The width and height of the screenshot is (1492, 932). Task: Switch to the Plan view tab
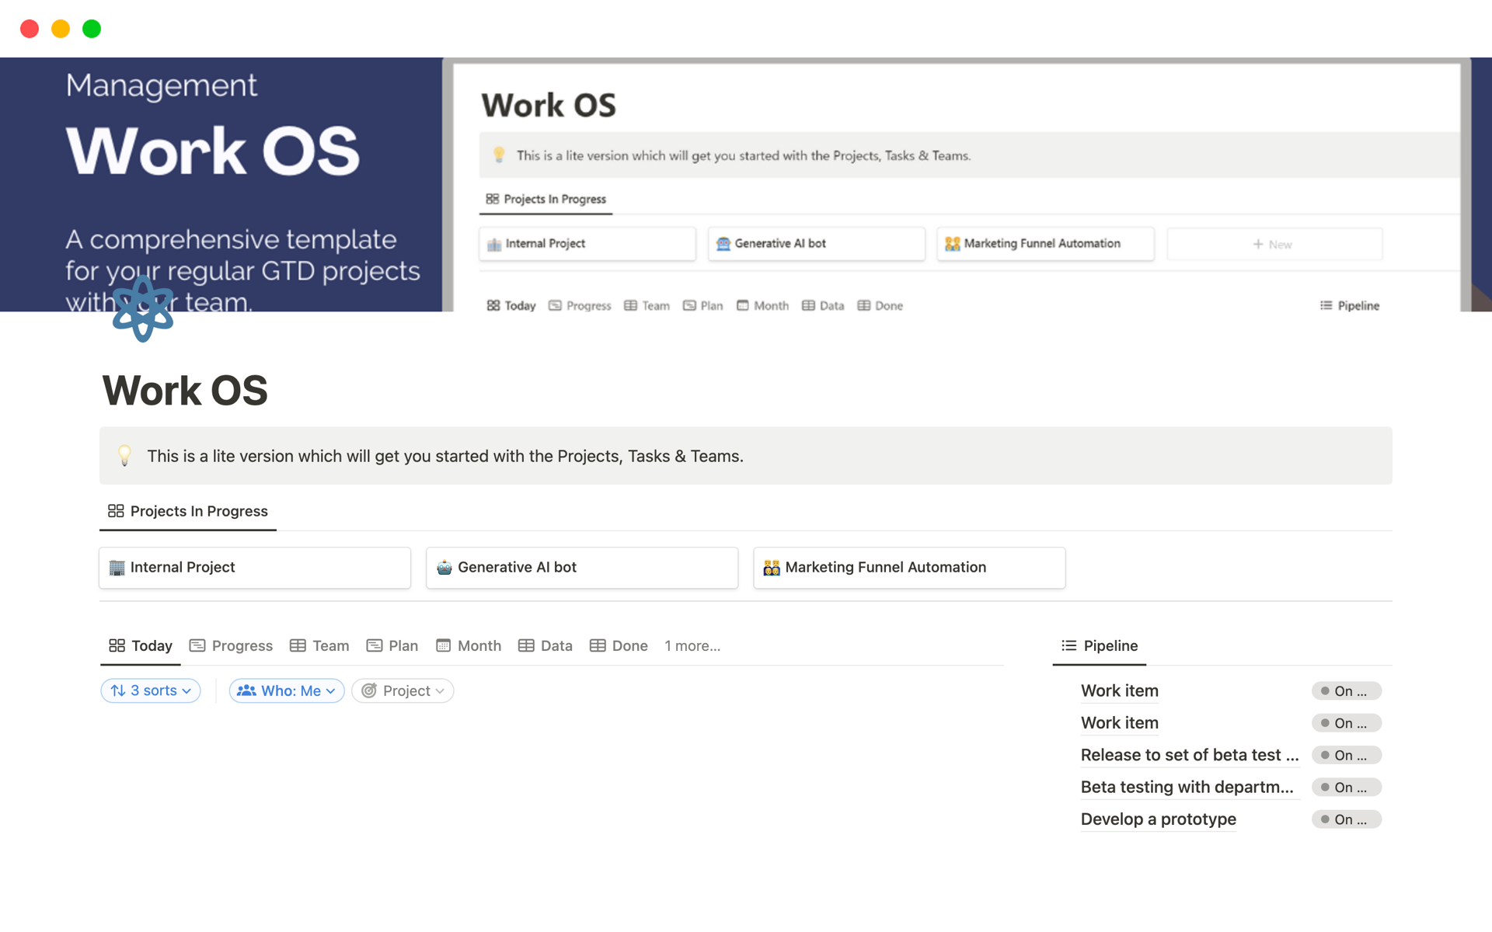[392, 645]
